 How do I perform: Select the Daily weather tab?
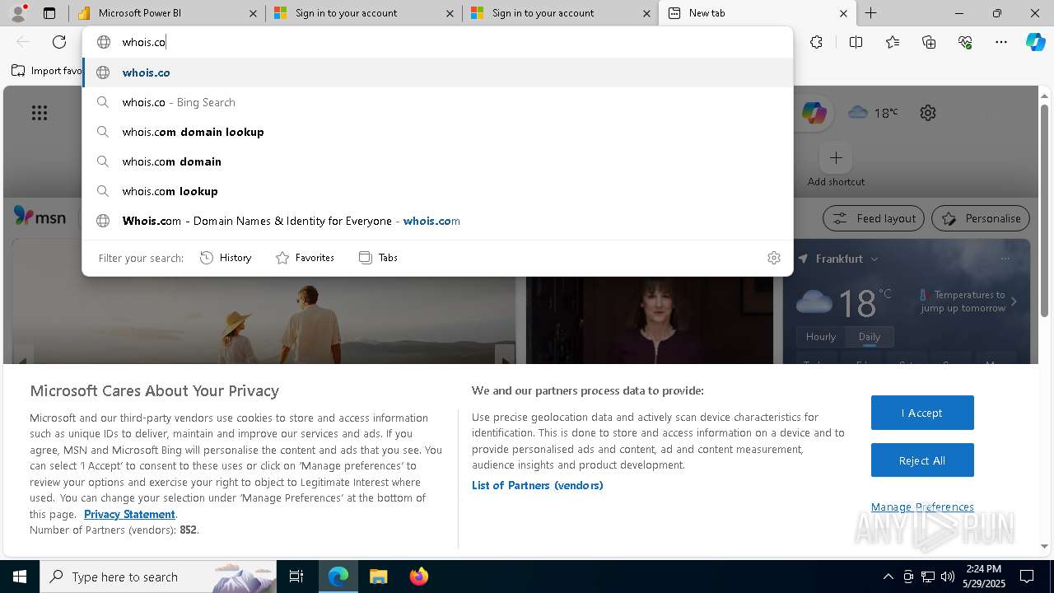tap(870, 337)
